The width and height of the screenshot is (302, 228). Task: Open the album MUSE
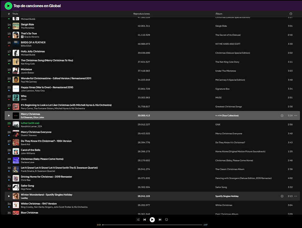(x=218, y=98)
